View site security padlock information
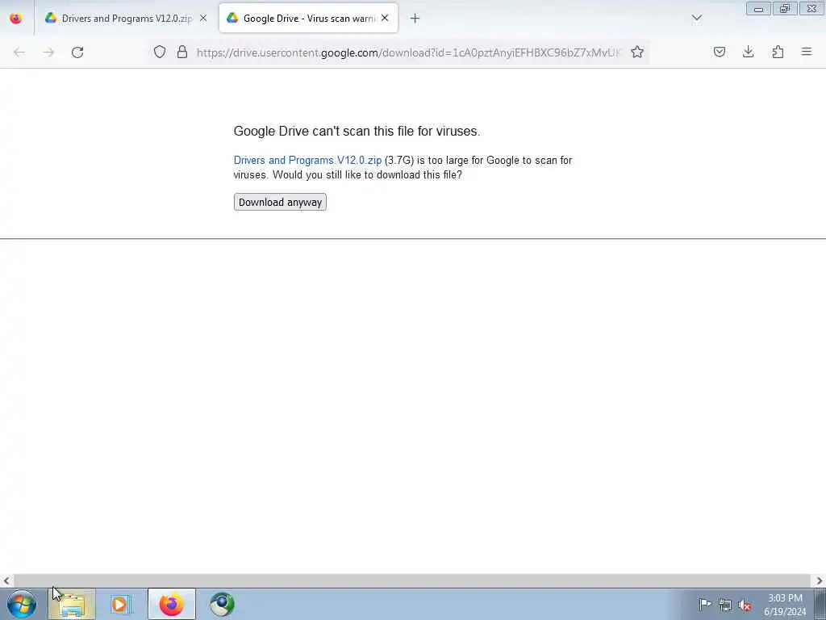The height and width of the screenshot is (620, 826). pos(182,52)
